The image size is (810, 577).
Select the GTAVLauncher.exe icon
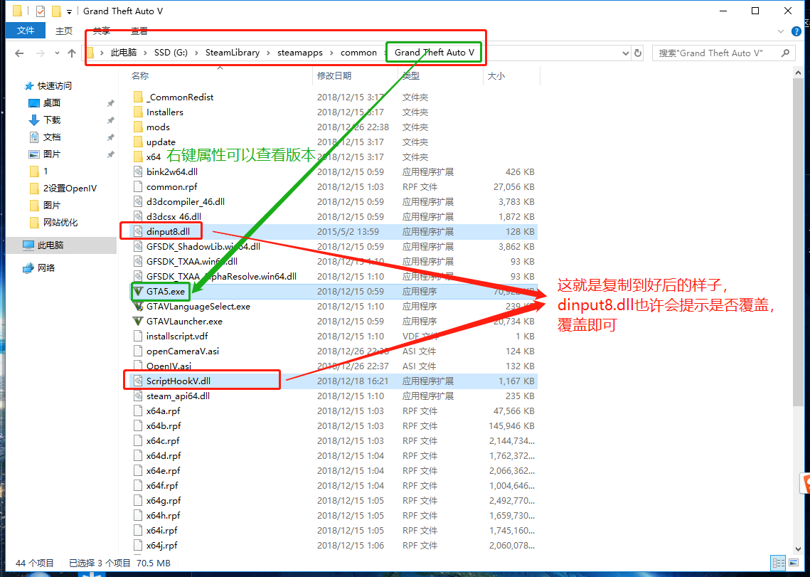click(137, 322)
